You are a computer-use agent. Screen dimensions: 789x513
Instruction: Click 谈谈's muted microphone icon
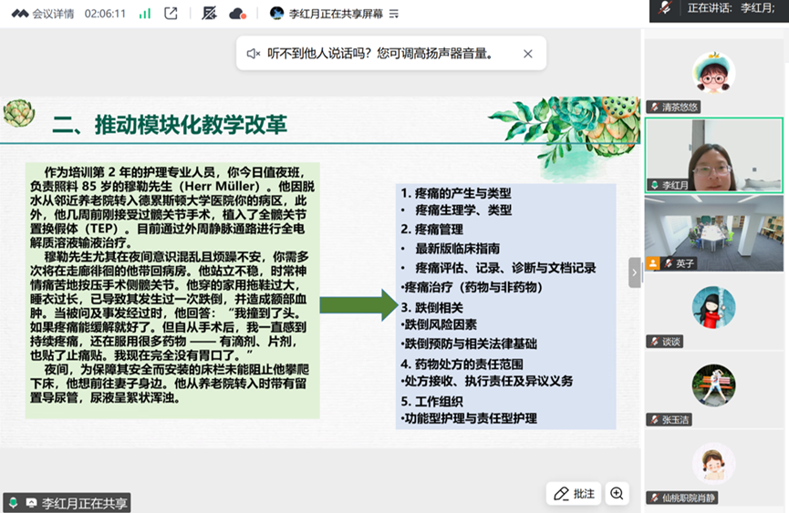tap(654, 341)
